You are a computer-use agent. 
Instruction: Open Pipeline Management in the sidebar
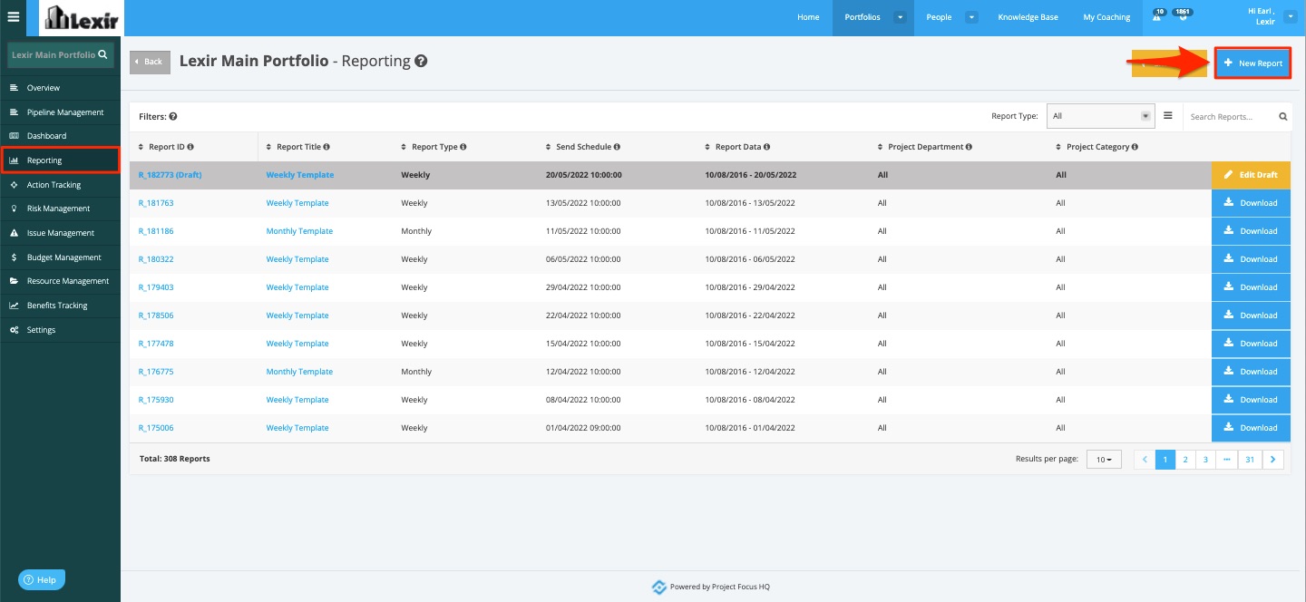click(60, 112)
